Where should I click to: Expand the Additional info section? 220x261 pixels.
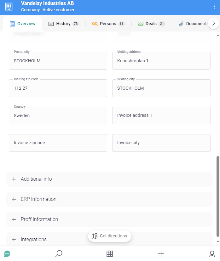click(109, 179)
